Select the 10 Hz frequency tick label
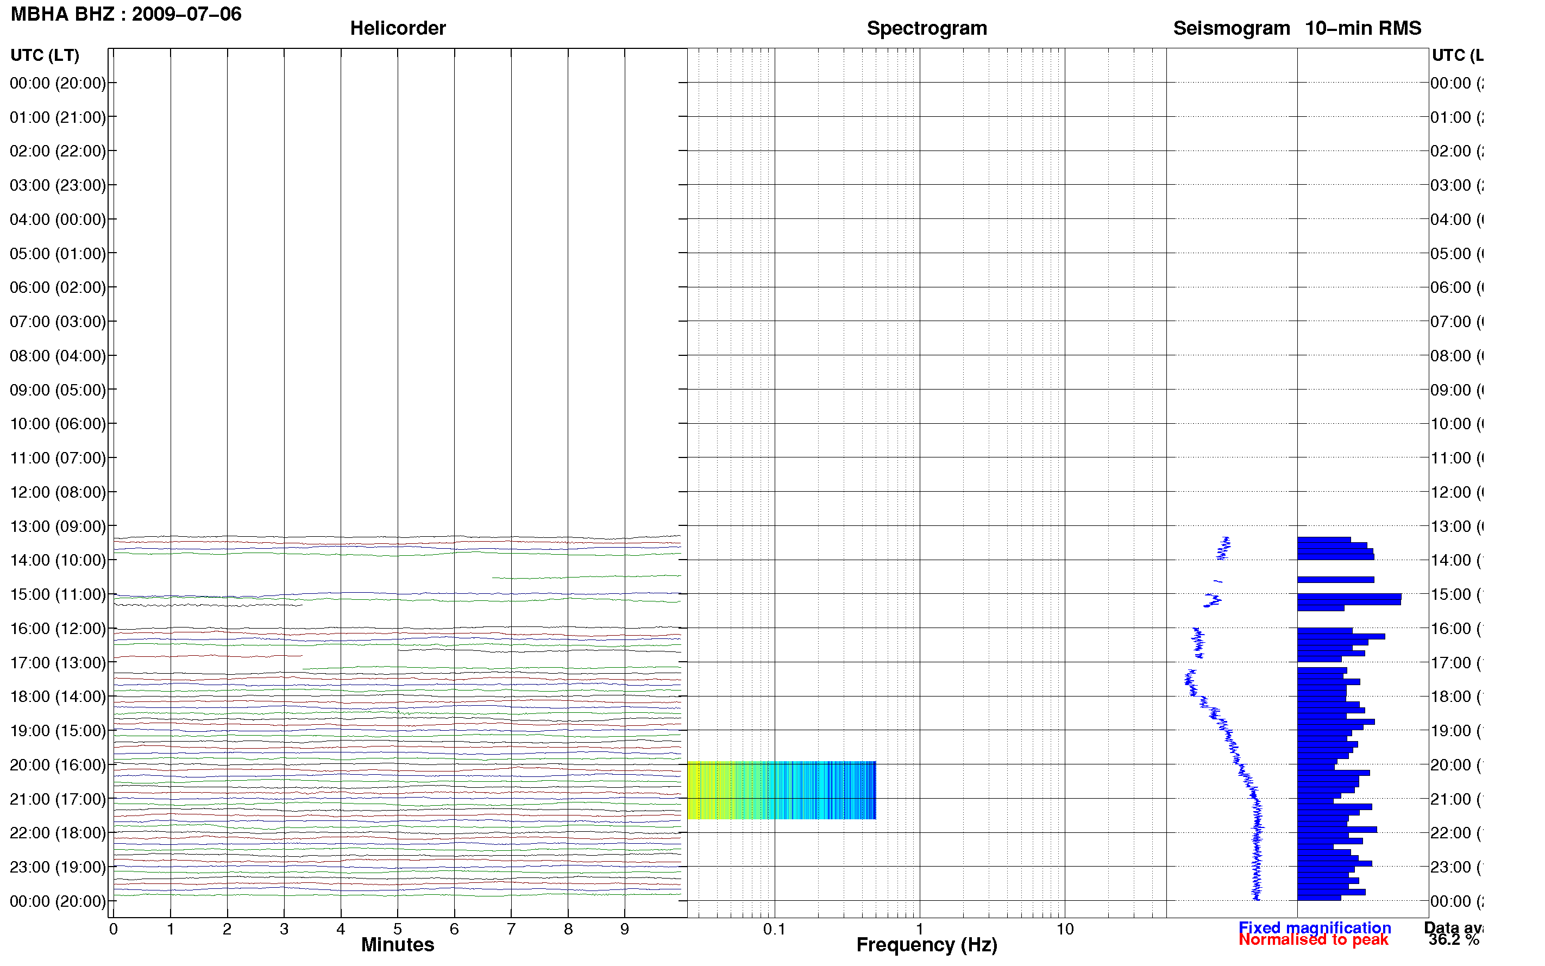Viewport: 1545px width, 966px height. point(1065,929)
